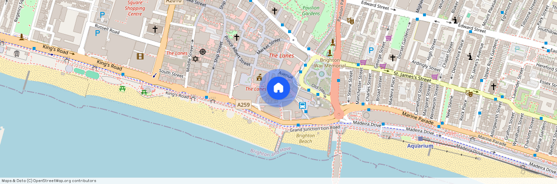Select the purple Aquarium square marker
The image size is (557, 184).
420,138
